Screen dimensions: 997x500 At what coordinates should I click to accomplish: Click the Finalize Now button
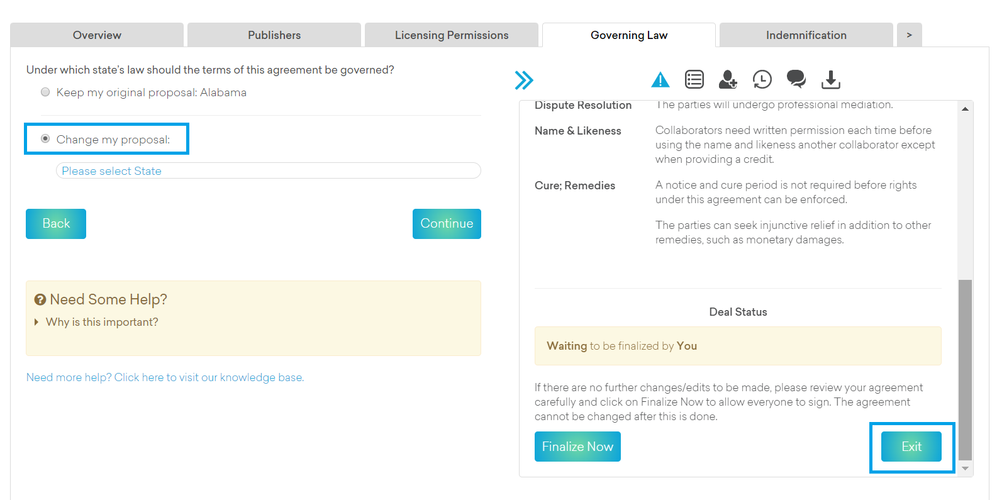click(x=577, y=447)
